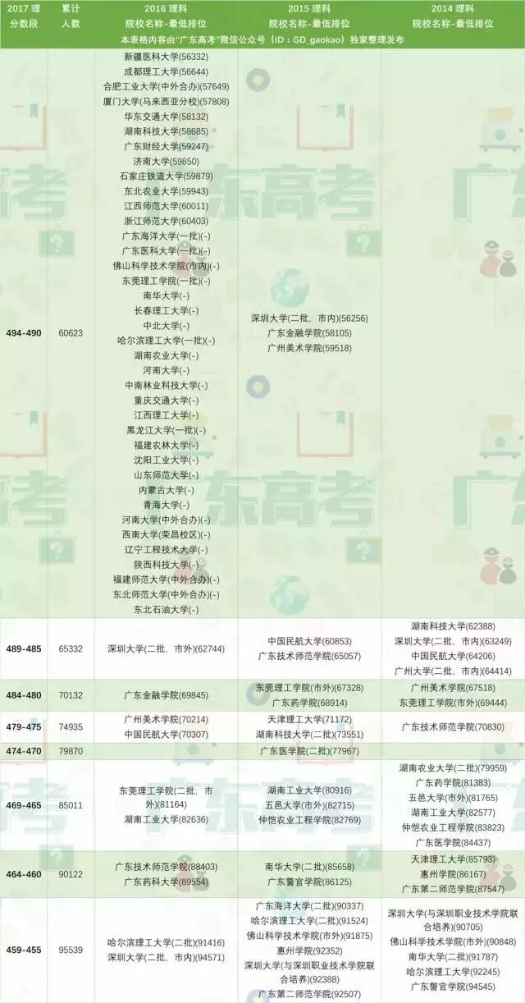Image resolution: width=525 pixels, height=1003 pixels.
Task: Click 广东金融学院(69845)
Action: pos(166,695)
